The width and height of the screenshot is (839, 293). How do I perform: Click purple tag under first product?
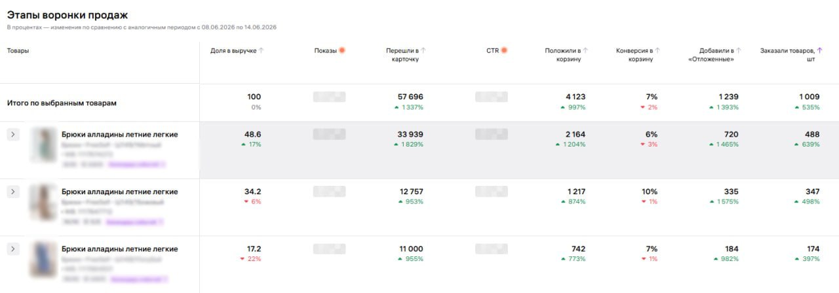tap(137, 166)
